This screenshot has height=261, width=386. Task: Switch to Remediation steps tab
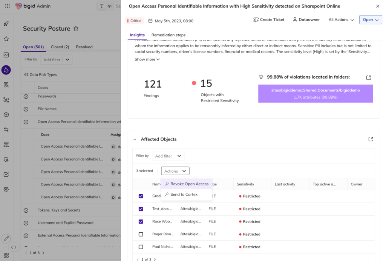(x=168, y=35)
